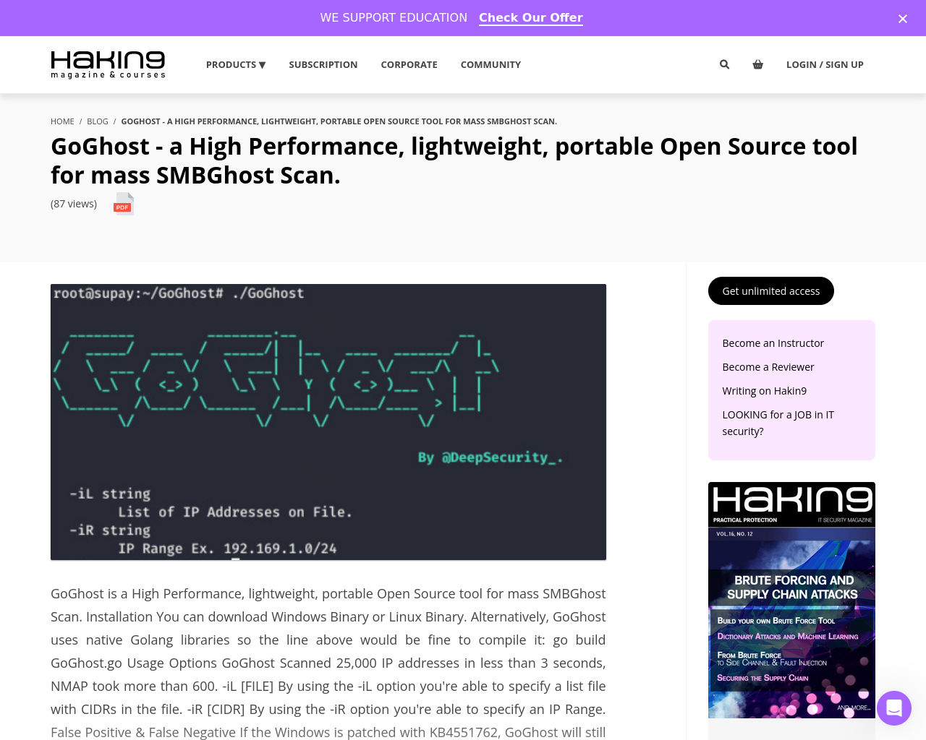The width and height of the screenshot is (926, 740).
Task: Click the search magnifier icon
Action: click(x=724, y=64)
